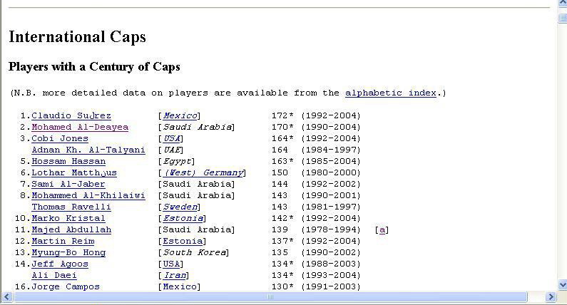Click the years (1978-1994) for Majed Abdullah
Viewport: 567px width, 305px height.
coord(331,230)
